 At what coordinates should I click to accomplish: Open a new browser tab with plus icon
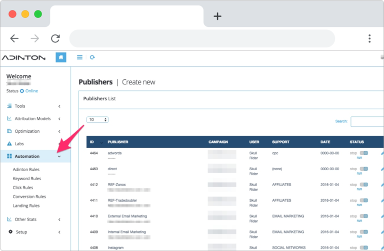coord(217,16)
